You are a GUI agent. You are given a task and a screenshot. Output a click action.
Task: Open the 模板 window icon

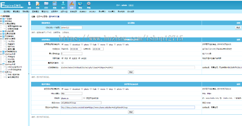coord(55,4)
